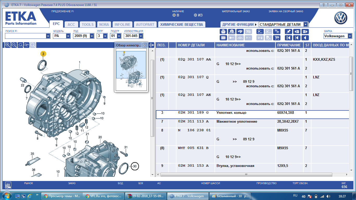Expand ДРУГИЕ ФУНКЦИИ menu
Viewport: 356px width, 200px height.
pyautogui.click(x=239, y=24)
